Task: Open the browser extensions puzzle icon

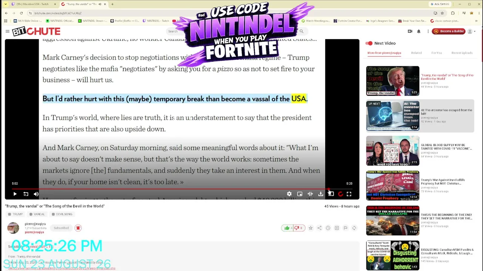Action: tap(453, 13)
